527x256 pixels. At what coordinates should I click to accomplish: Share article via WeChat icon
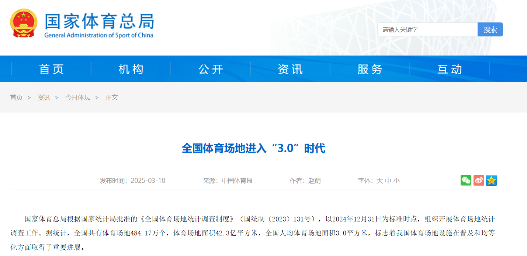click(x=466, y=180)
